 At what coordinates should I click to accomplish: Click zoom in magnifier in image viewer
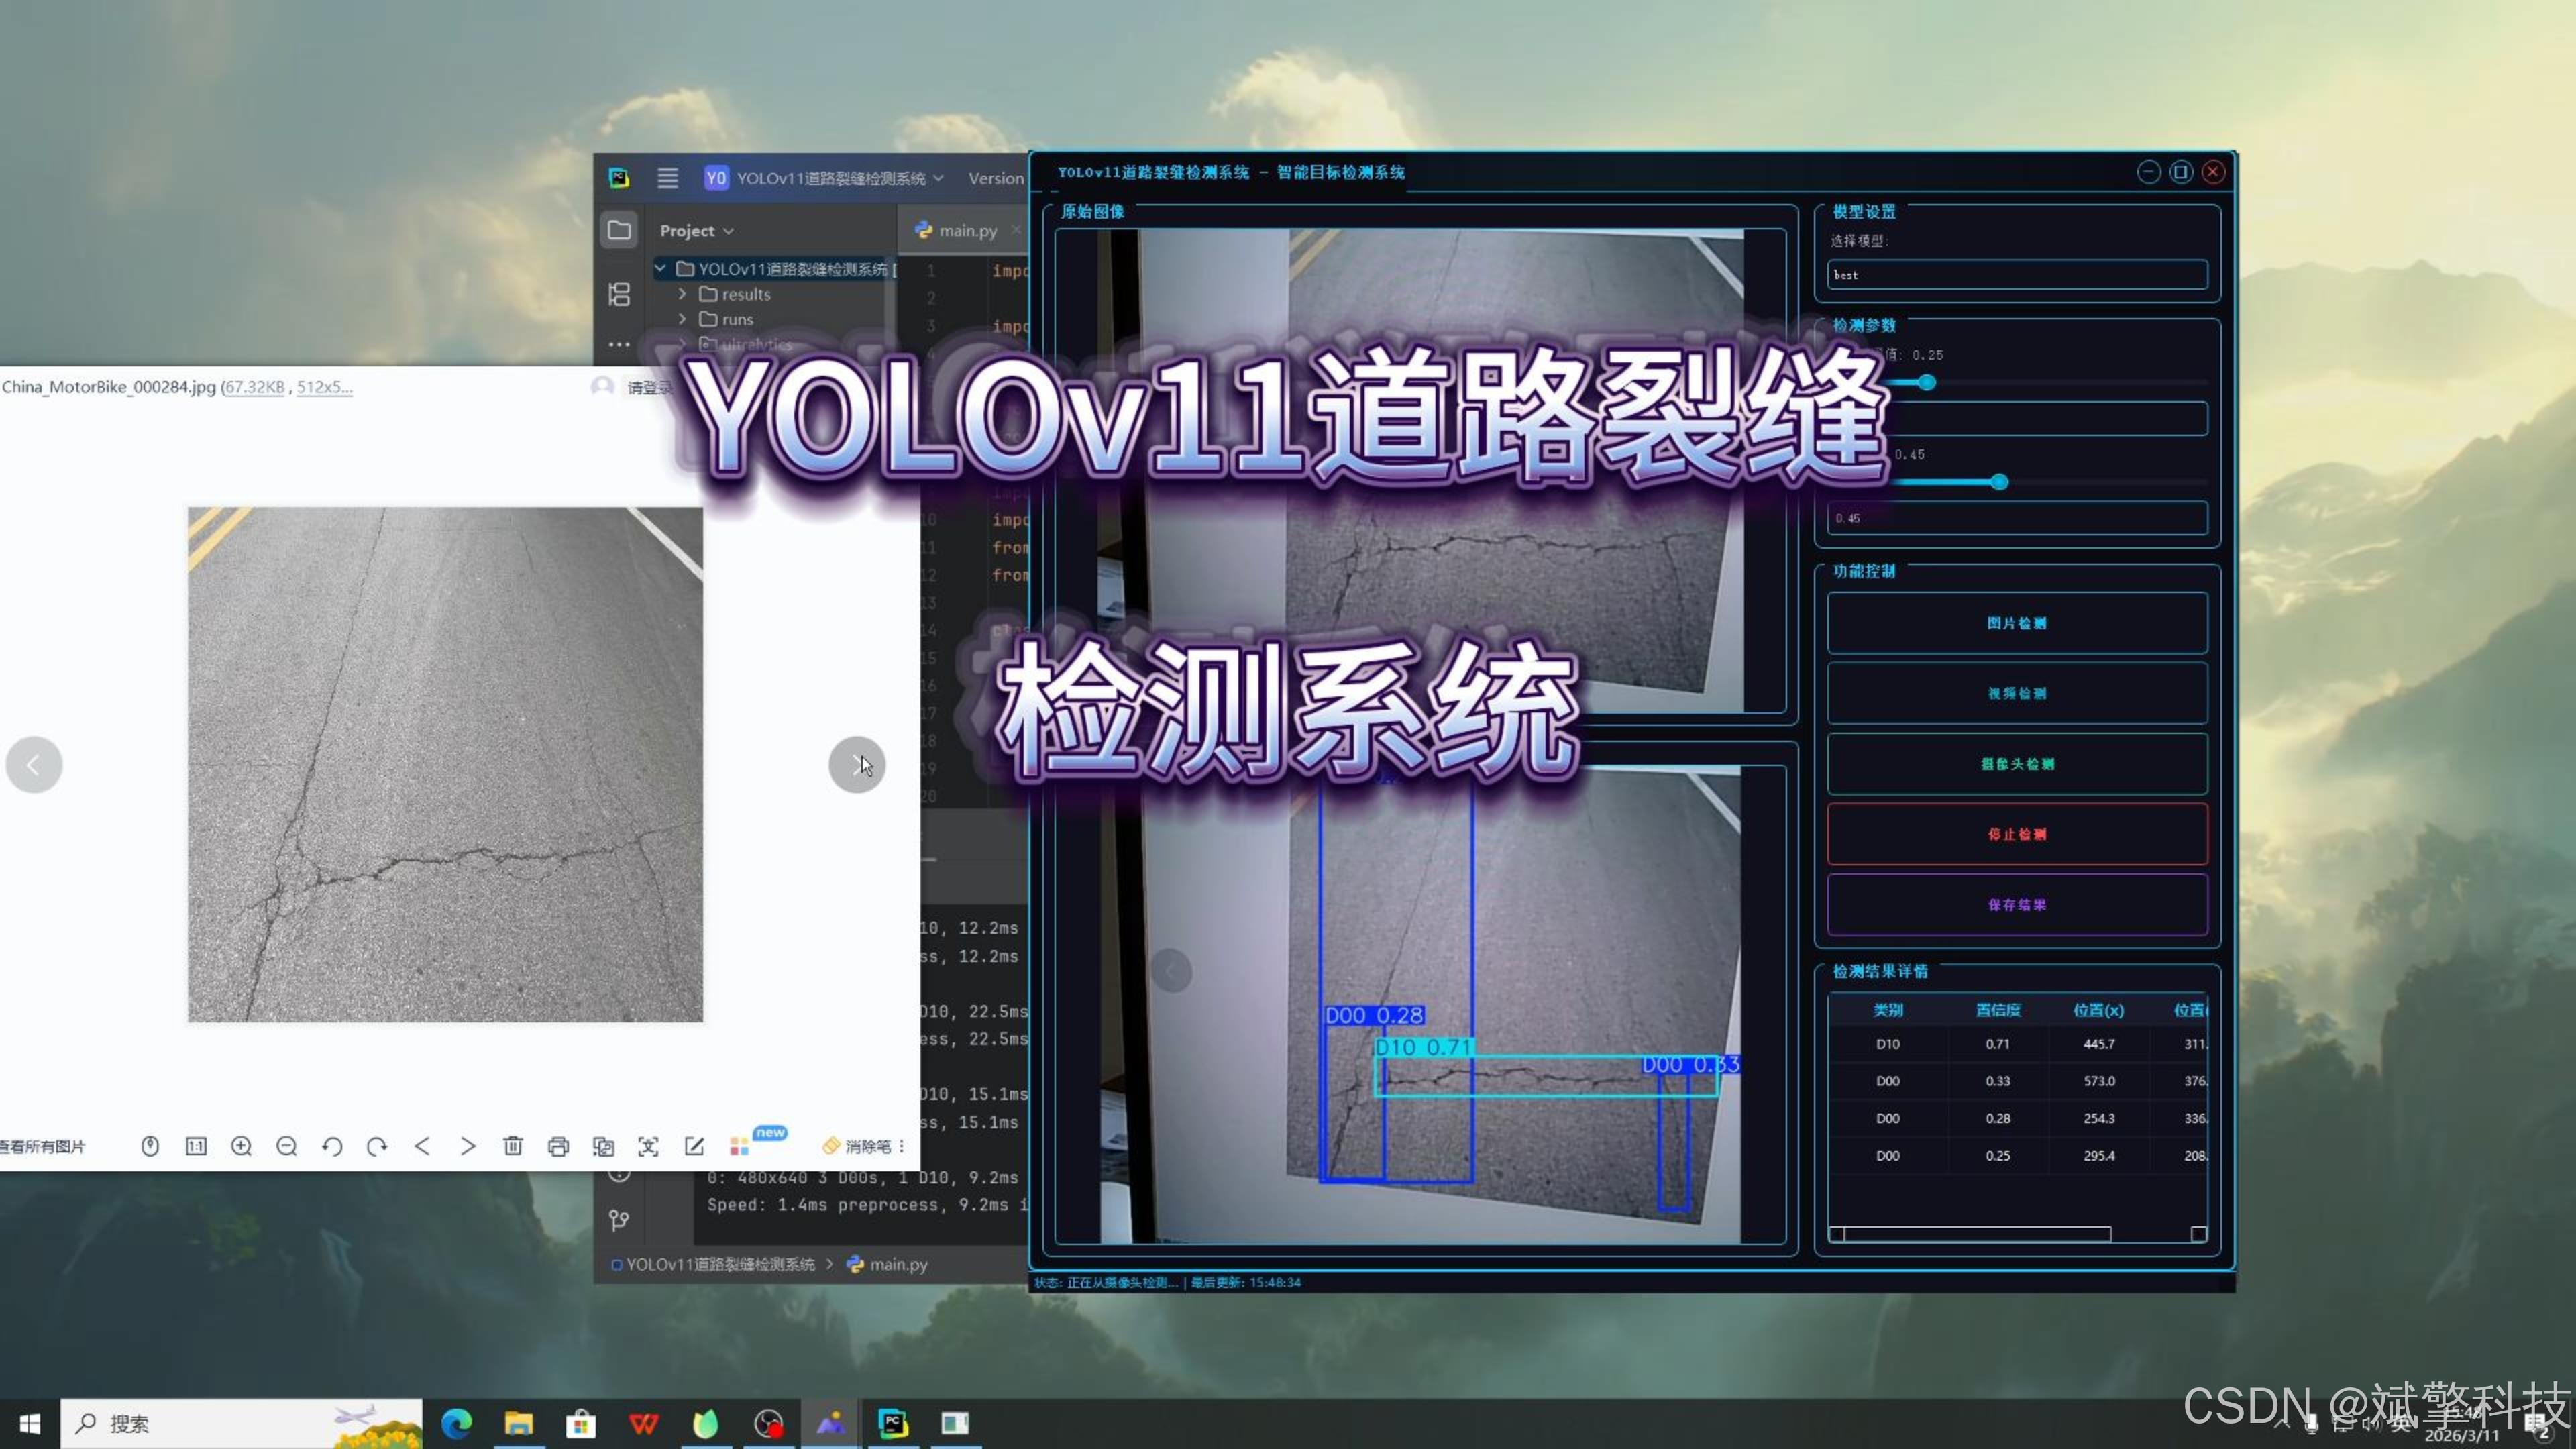click(241, 1146)
